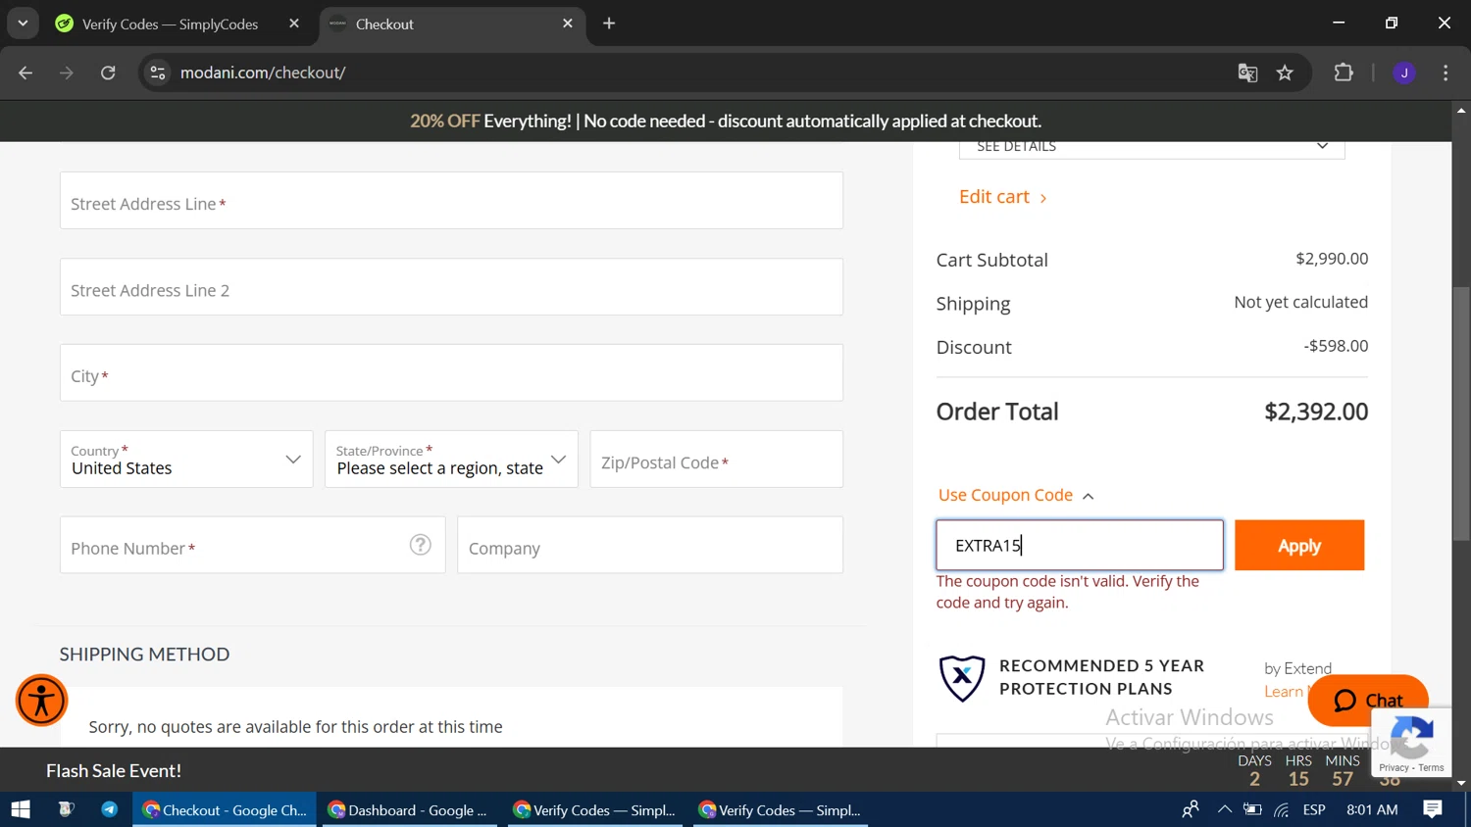Click the phone number help question icon
The width and height of the screenshot is (1471, 827).
point(421,545)
